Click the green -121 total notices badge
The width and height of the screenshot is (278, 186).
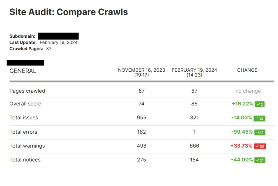(x=260, y=160)
